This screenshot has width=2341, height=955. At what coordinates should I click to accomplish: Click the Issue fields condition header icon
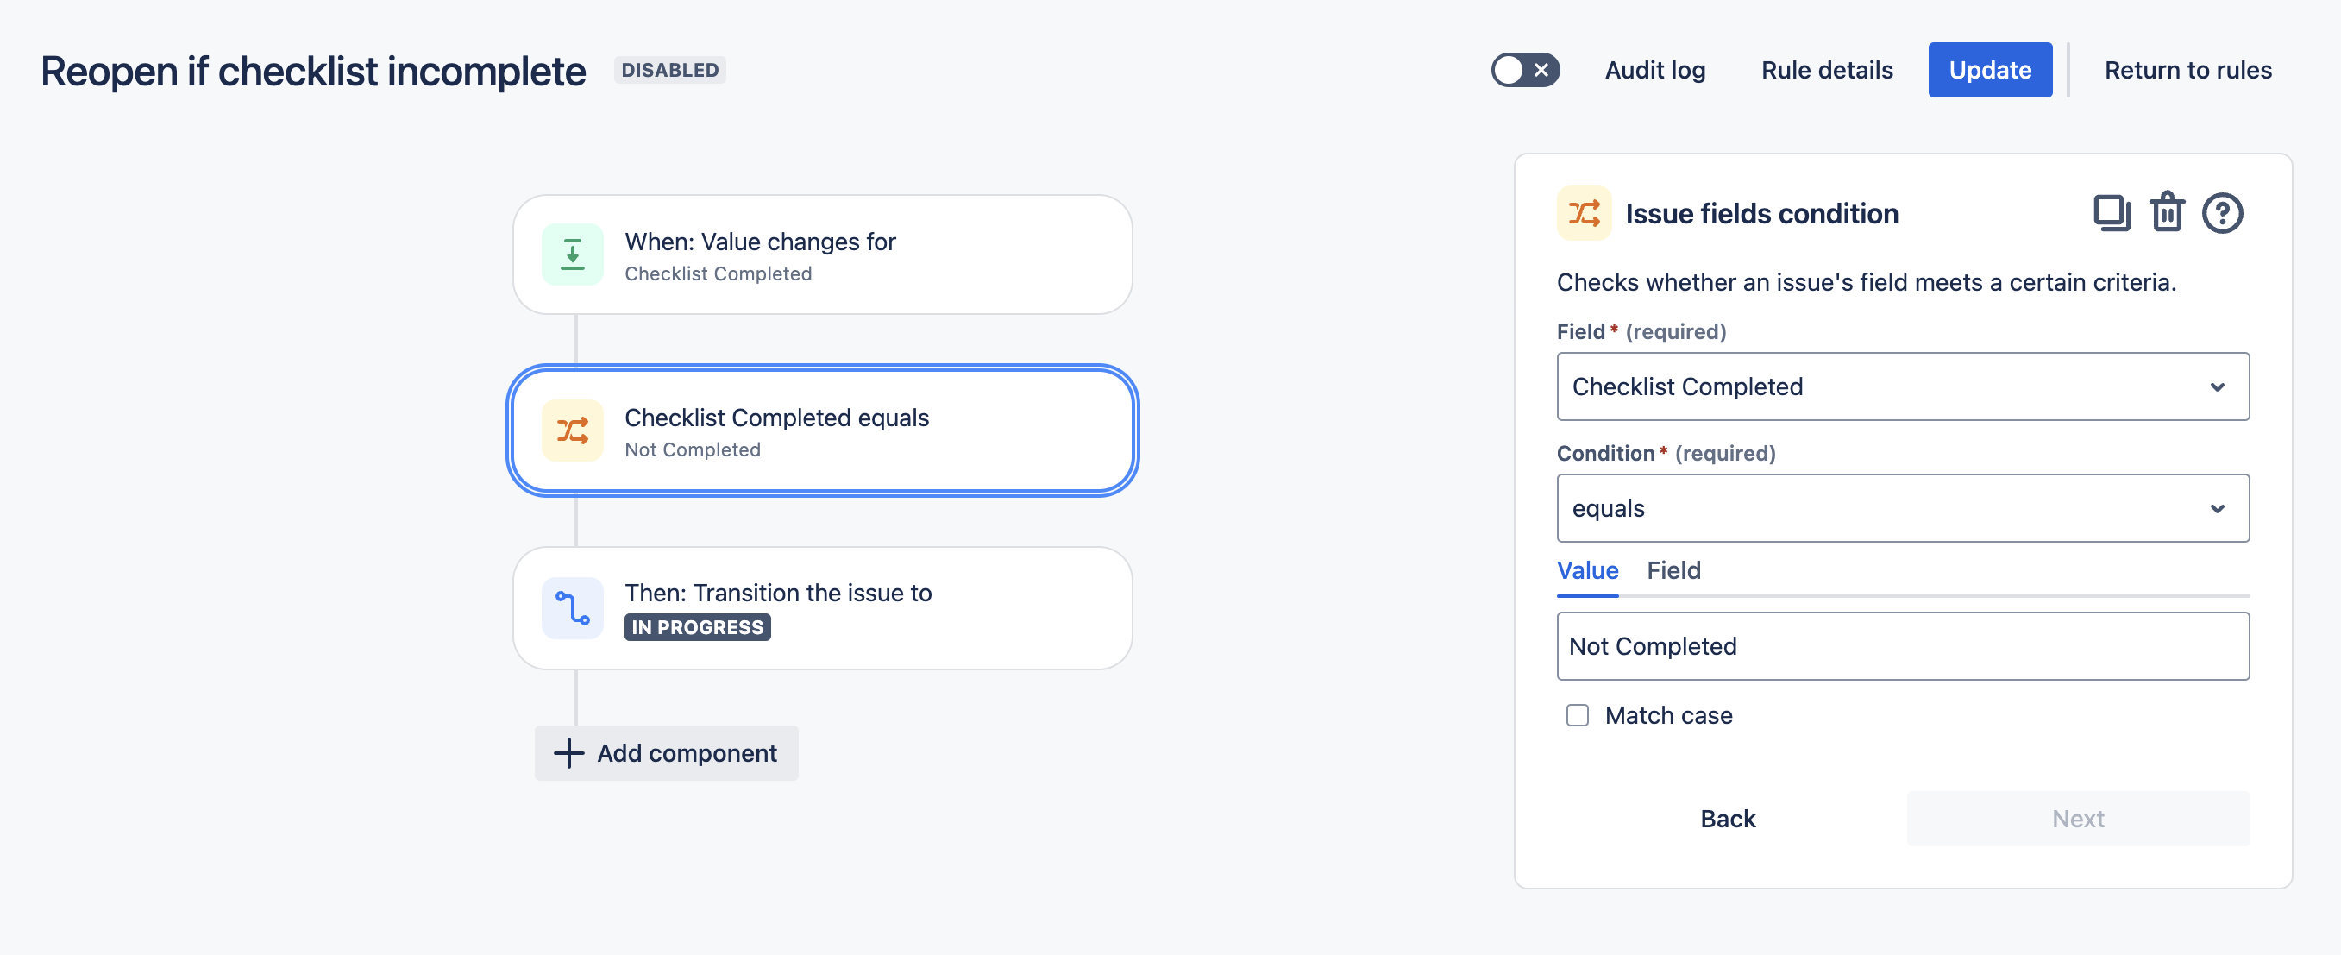[1584, 214]
